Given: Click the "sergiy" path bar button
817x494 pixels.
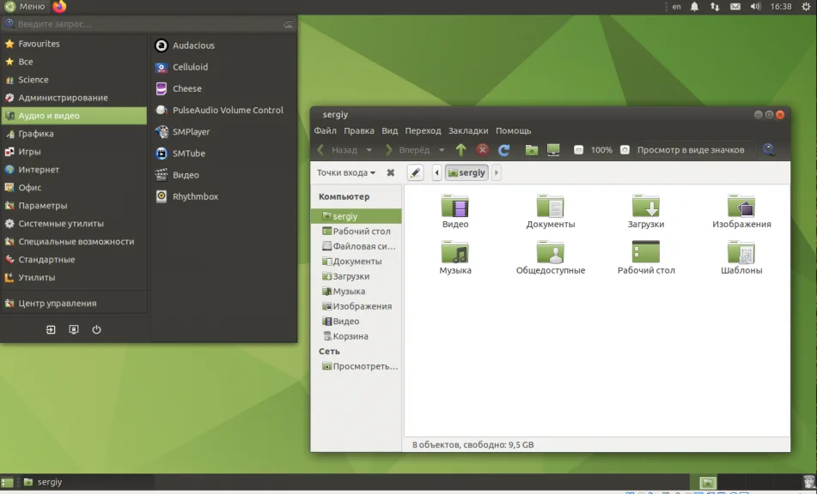Looking at the screenshot, I should point(466,172).
